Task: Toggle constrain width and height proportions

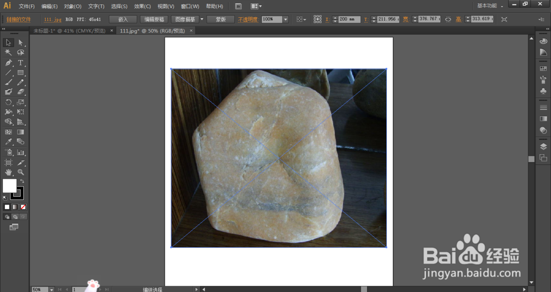Action: pos(448,19)
